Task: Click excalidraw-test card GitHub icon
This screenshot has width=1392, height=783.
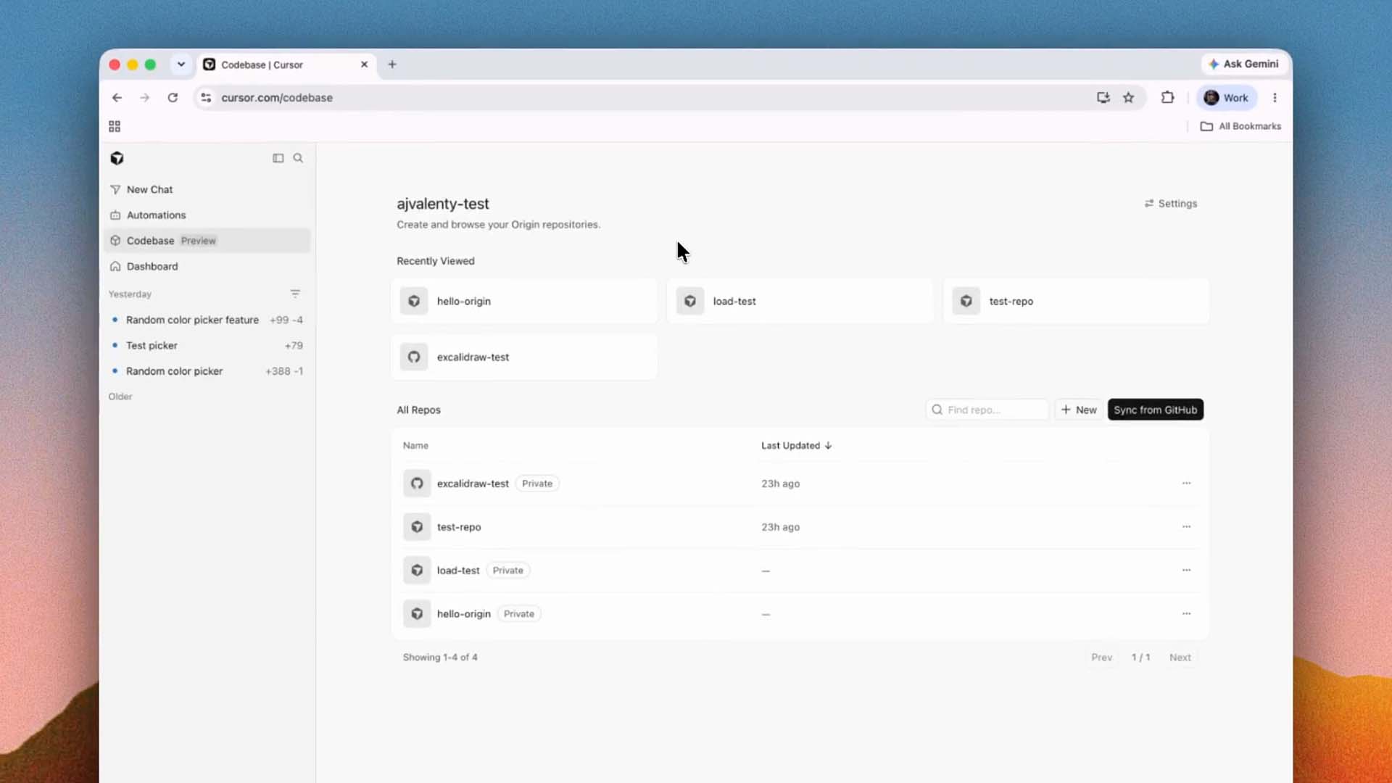Action: click(414, 357)
